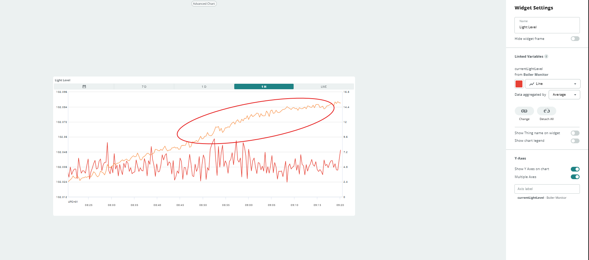This screenshot has height=260, width=589.
Task: Switch chart to 7 D range
Action: coord(144,87)
